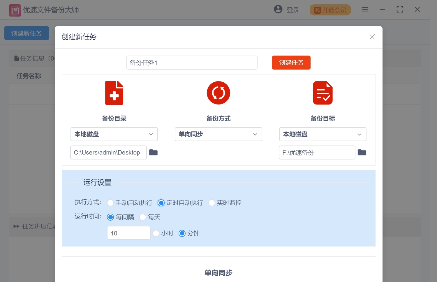Open folder browser for F:\优速备份 target
This screenshot has width=437, height=282.
point(362,152)
